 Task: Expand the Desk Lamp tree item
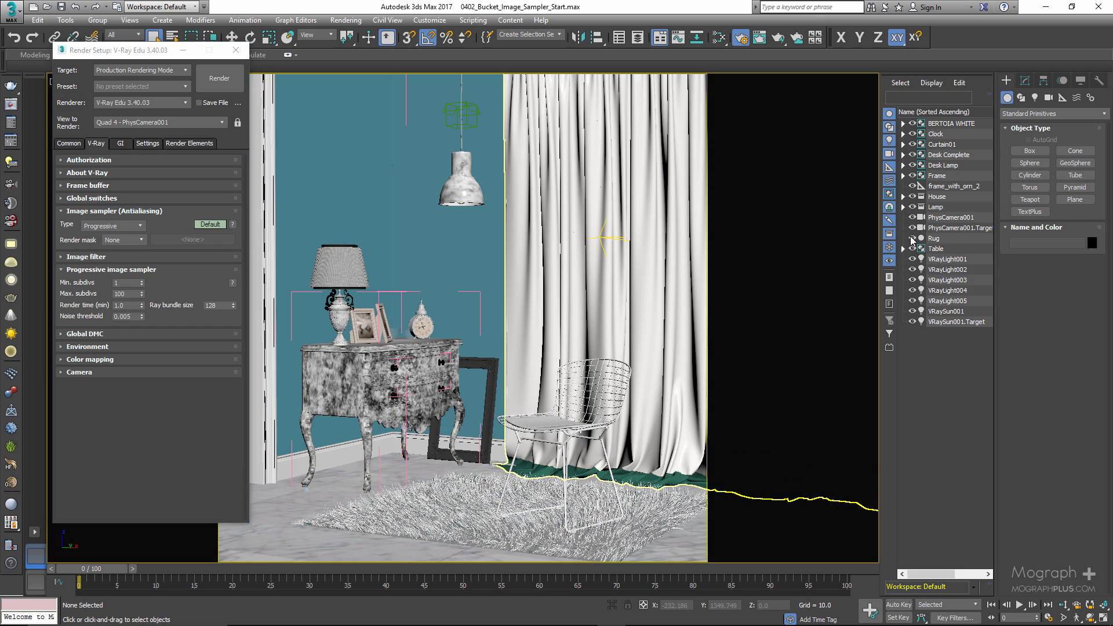[x=903, y=165]
